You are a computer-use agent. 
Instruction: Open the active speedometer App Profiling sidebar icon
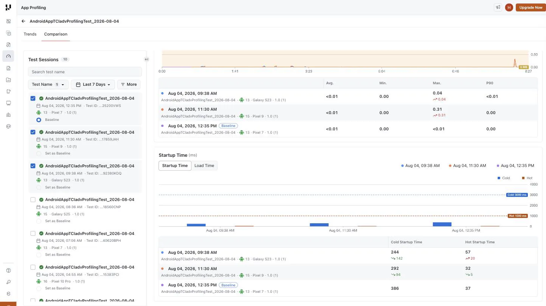pyautogui.click(x=8, y=56)
